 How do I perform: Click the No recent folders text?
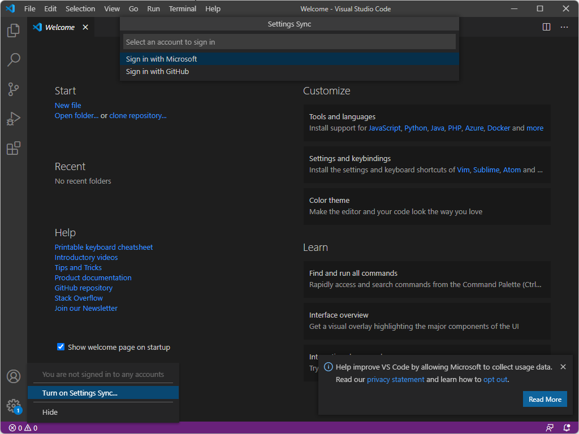pos(83,181)
